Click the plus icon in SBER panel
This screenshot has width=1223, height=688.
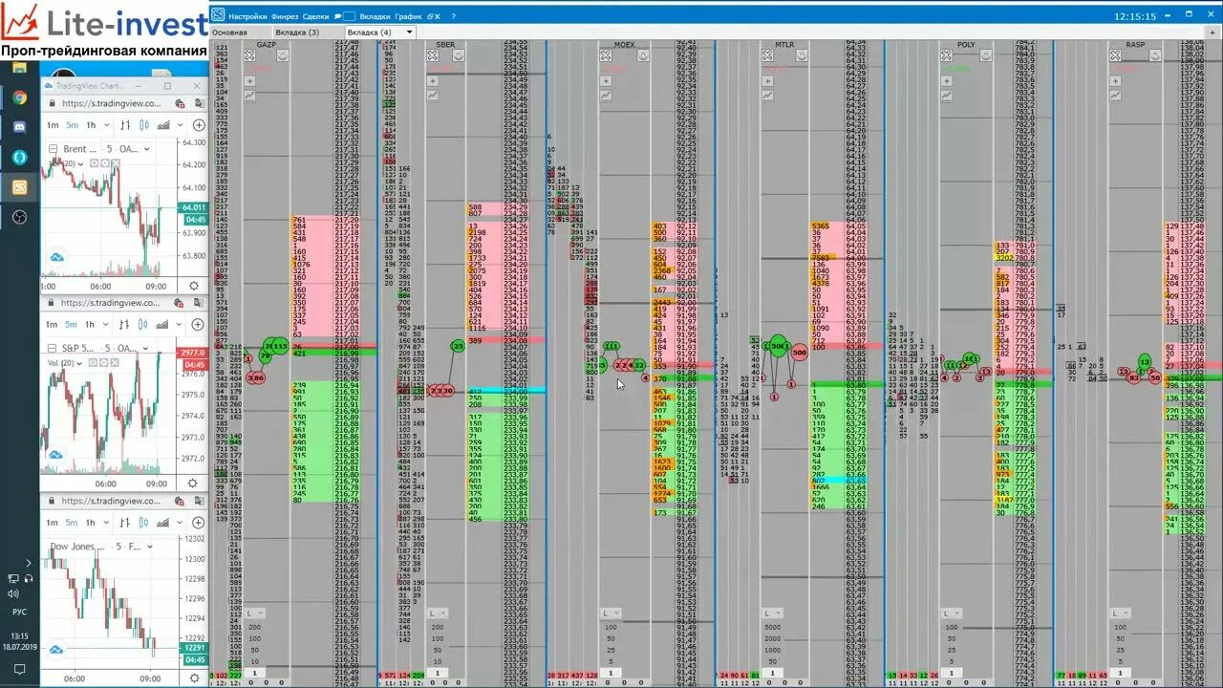(432, 81)
